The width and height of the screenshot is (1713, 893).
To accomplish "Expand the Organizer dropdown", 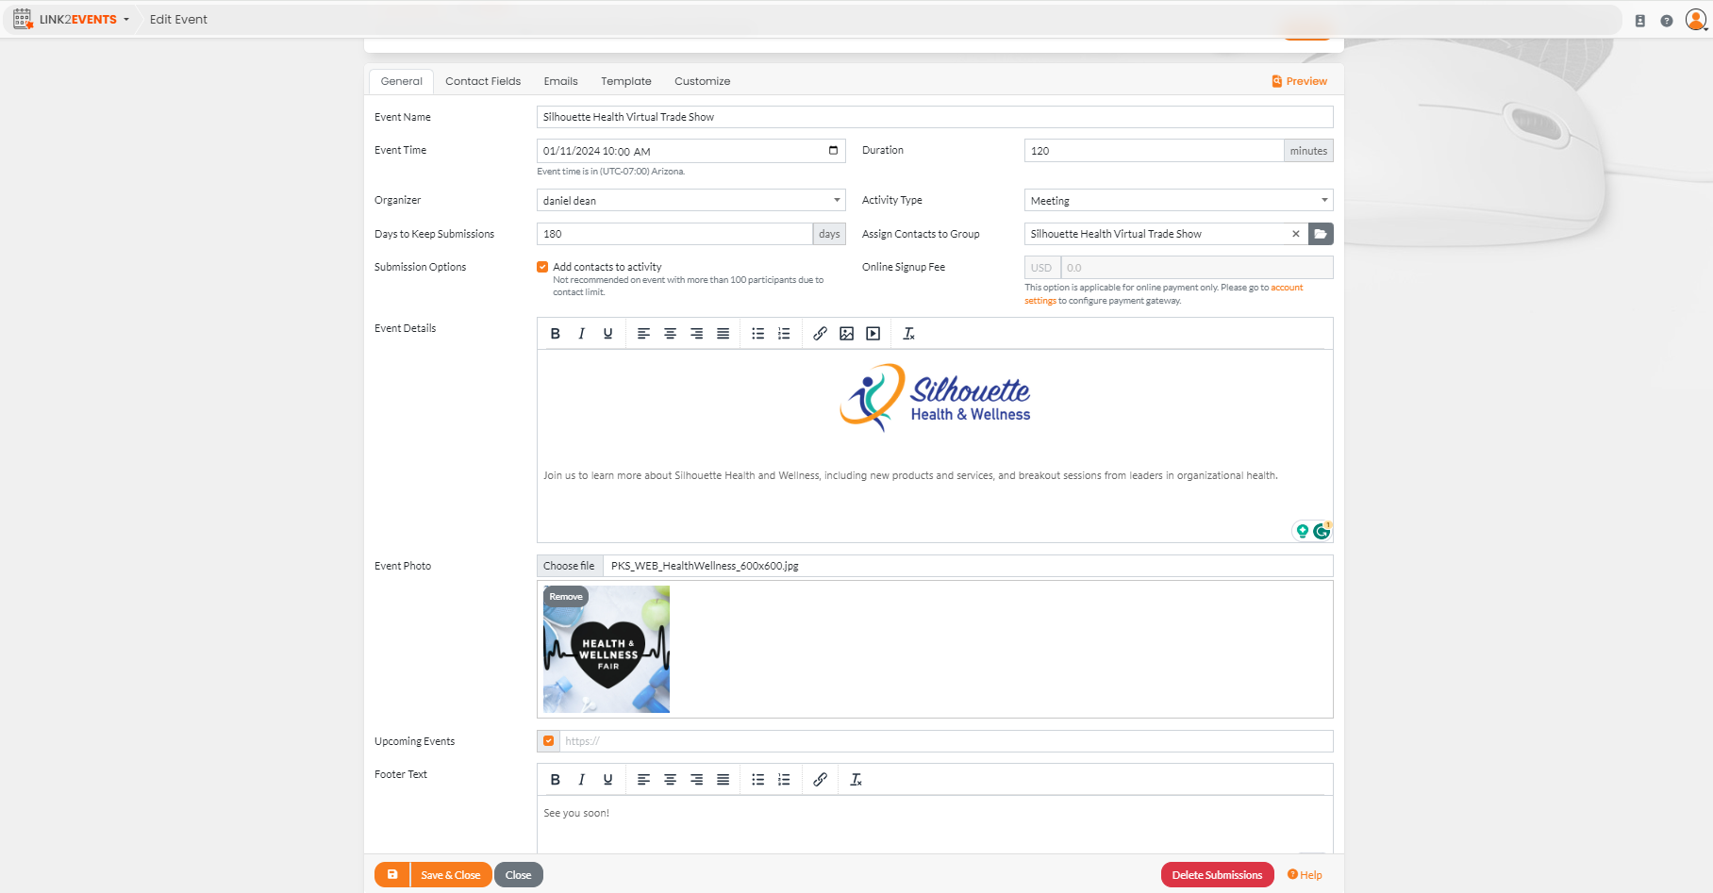I will tap(691, 200).
